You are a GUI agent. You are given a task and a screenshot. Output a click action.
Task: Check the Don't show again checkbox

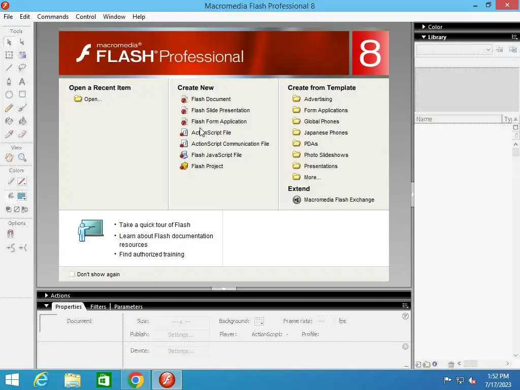point(72,274)
